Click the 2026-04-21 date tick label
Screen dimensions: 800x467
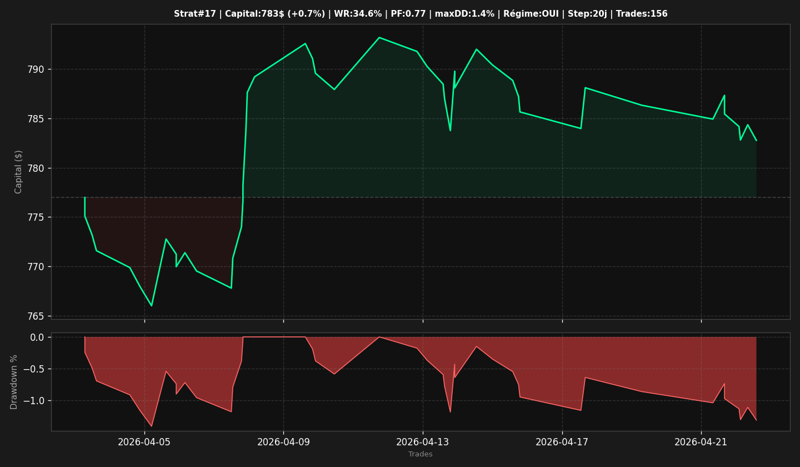click(701, 442)
